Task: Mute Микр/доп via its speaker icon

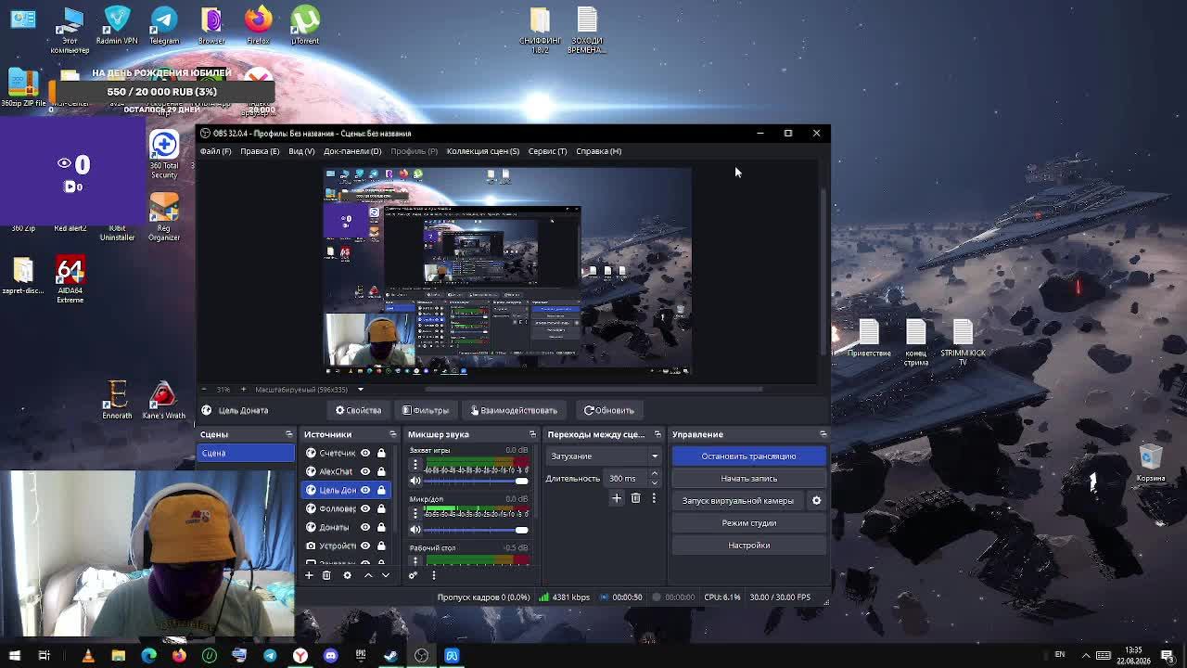Action: click(415, 530)
